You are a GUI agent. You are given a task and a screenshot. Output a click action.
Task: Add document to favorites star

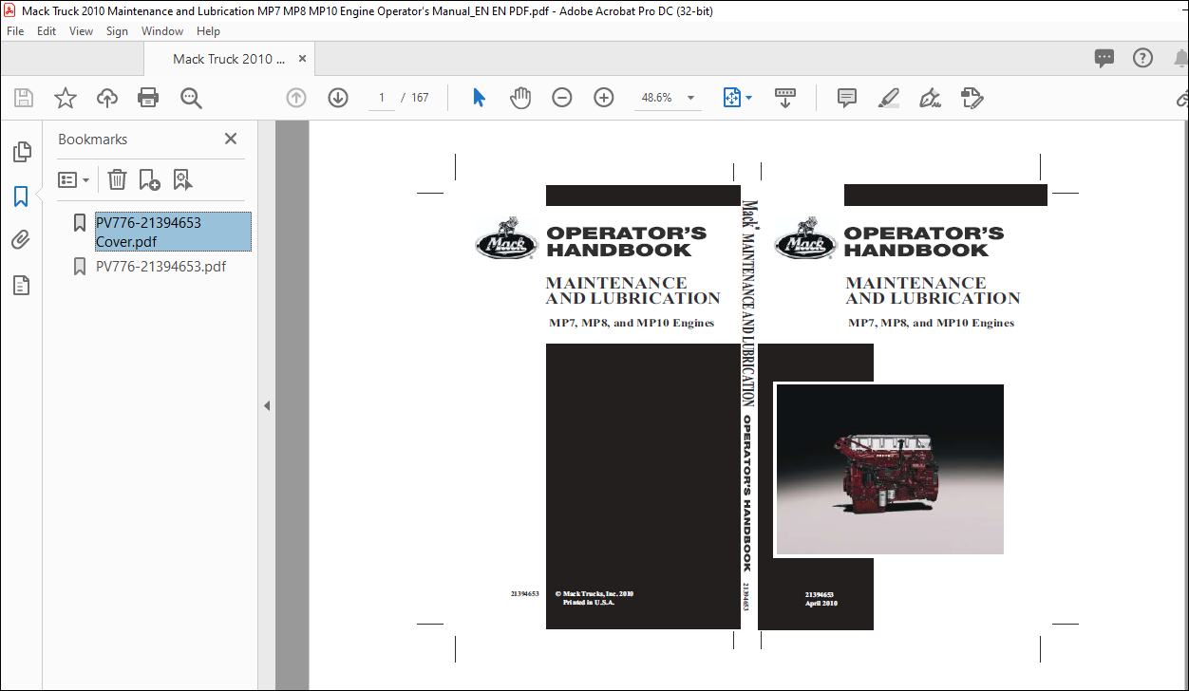[65, 98]
